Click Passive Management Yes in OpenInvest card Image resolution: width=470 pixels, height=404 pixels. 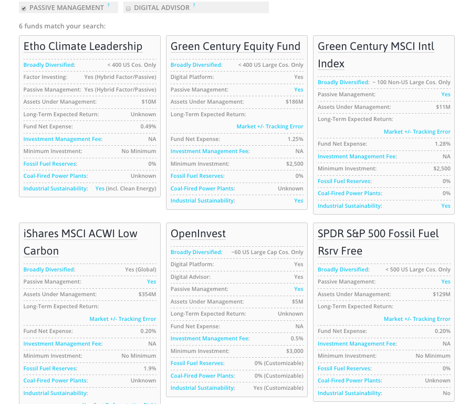[299, 289]
